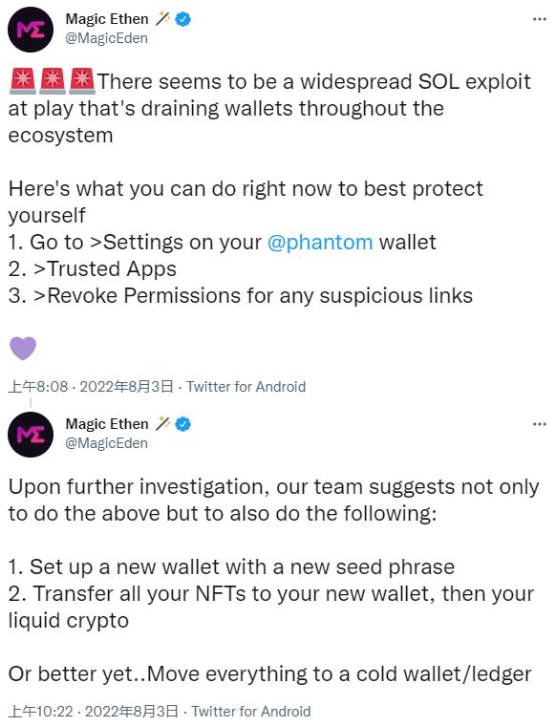Open the @phantom mention link

(x=320, y=243)
